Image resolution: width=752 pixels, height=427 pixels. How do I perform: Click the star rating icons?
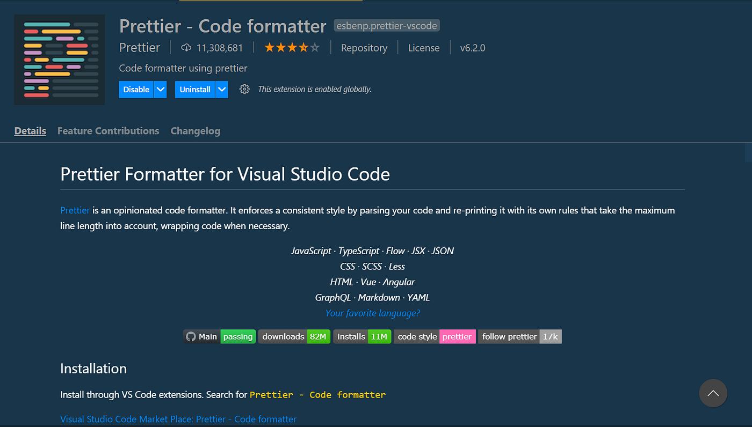coord(292,48)
